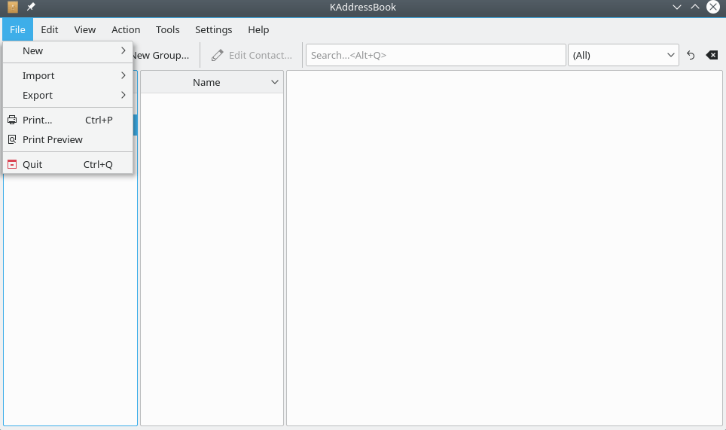Open the File menu

[17, 29]
